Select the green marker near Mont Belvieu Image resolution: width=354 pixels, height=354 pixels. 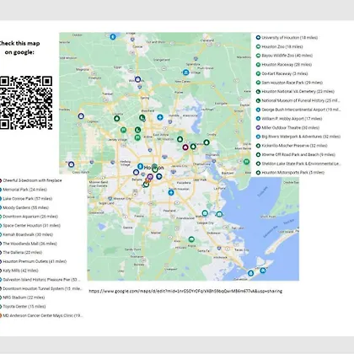click(246, 162)
